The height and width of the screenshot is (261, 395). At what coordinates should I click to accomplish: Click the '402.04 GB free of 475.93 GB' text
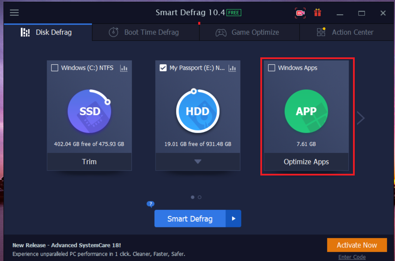tap(89, 144)
